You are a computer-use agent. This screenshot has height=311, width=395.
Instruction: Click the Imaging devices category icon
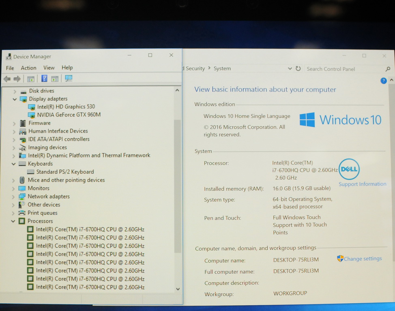(x=22, y=148)
